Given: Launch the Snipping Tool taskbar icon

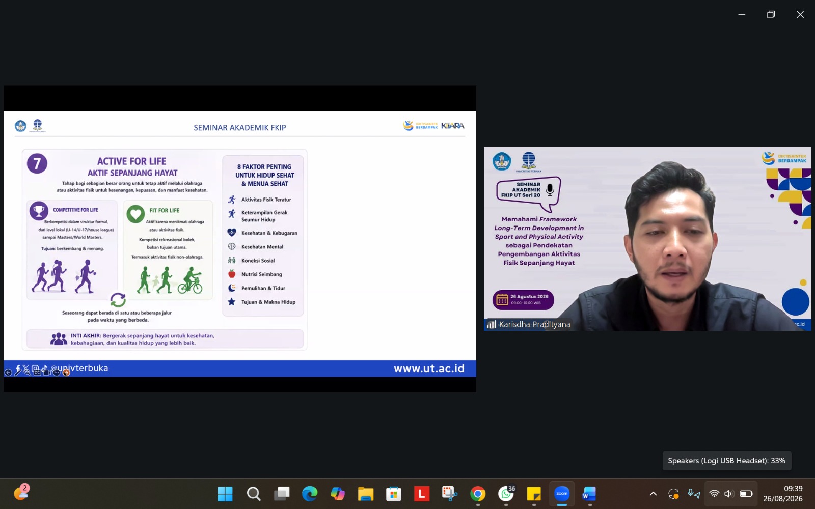Looking at the screenshot, I should (x=450, y=494).
